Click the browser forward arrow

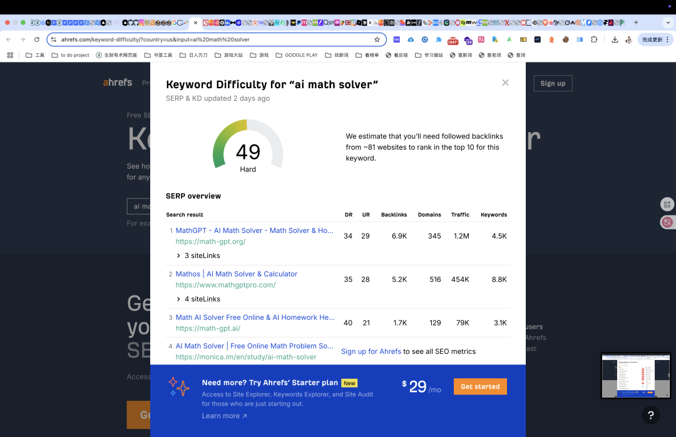click(23, 39)
